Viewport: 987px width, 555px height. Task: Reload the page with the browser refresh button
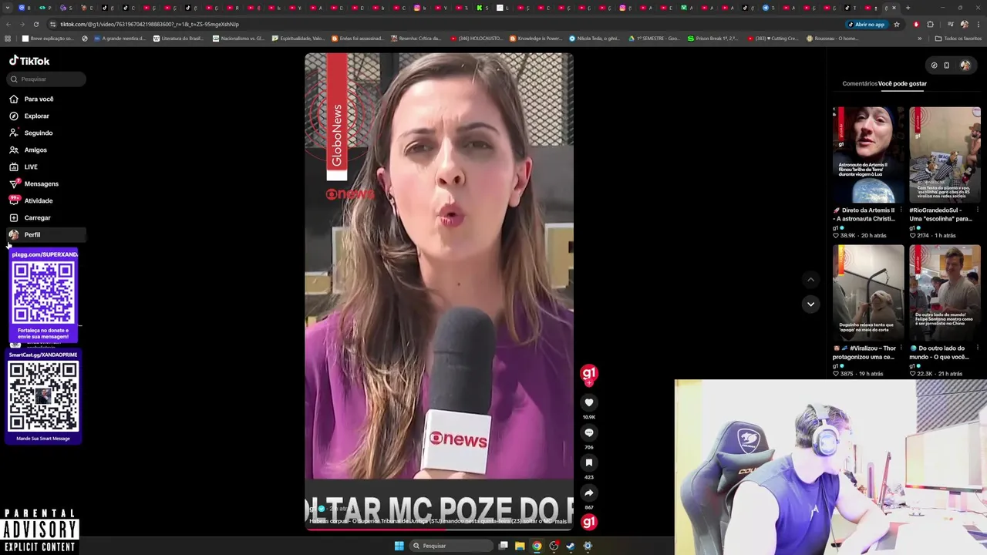[35, 24]
